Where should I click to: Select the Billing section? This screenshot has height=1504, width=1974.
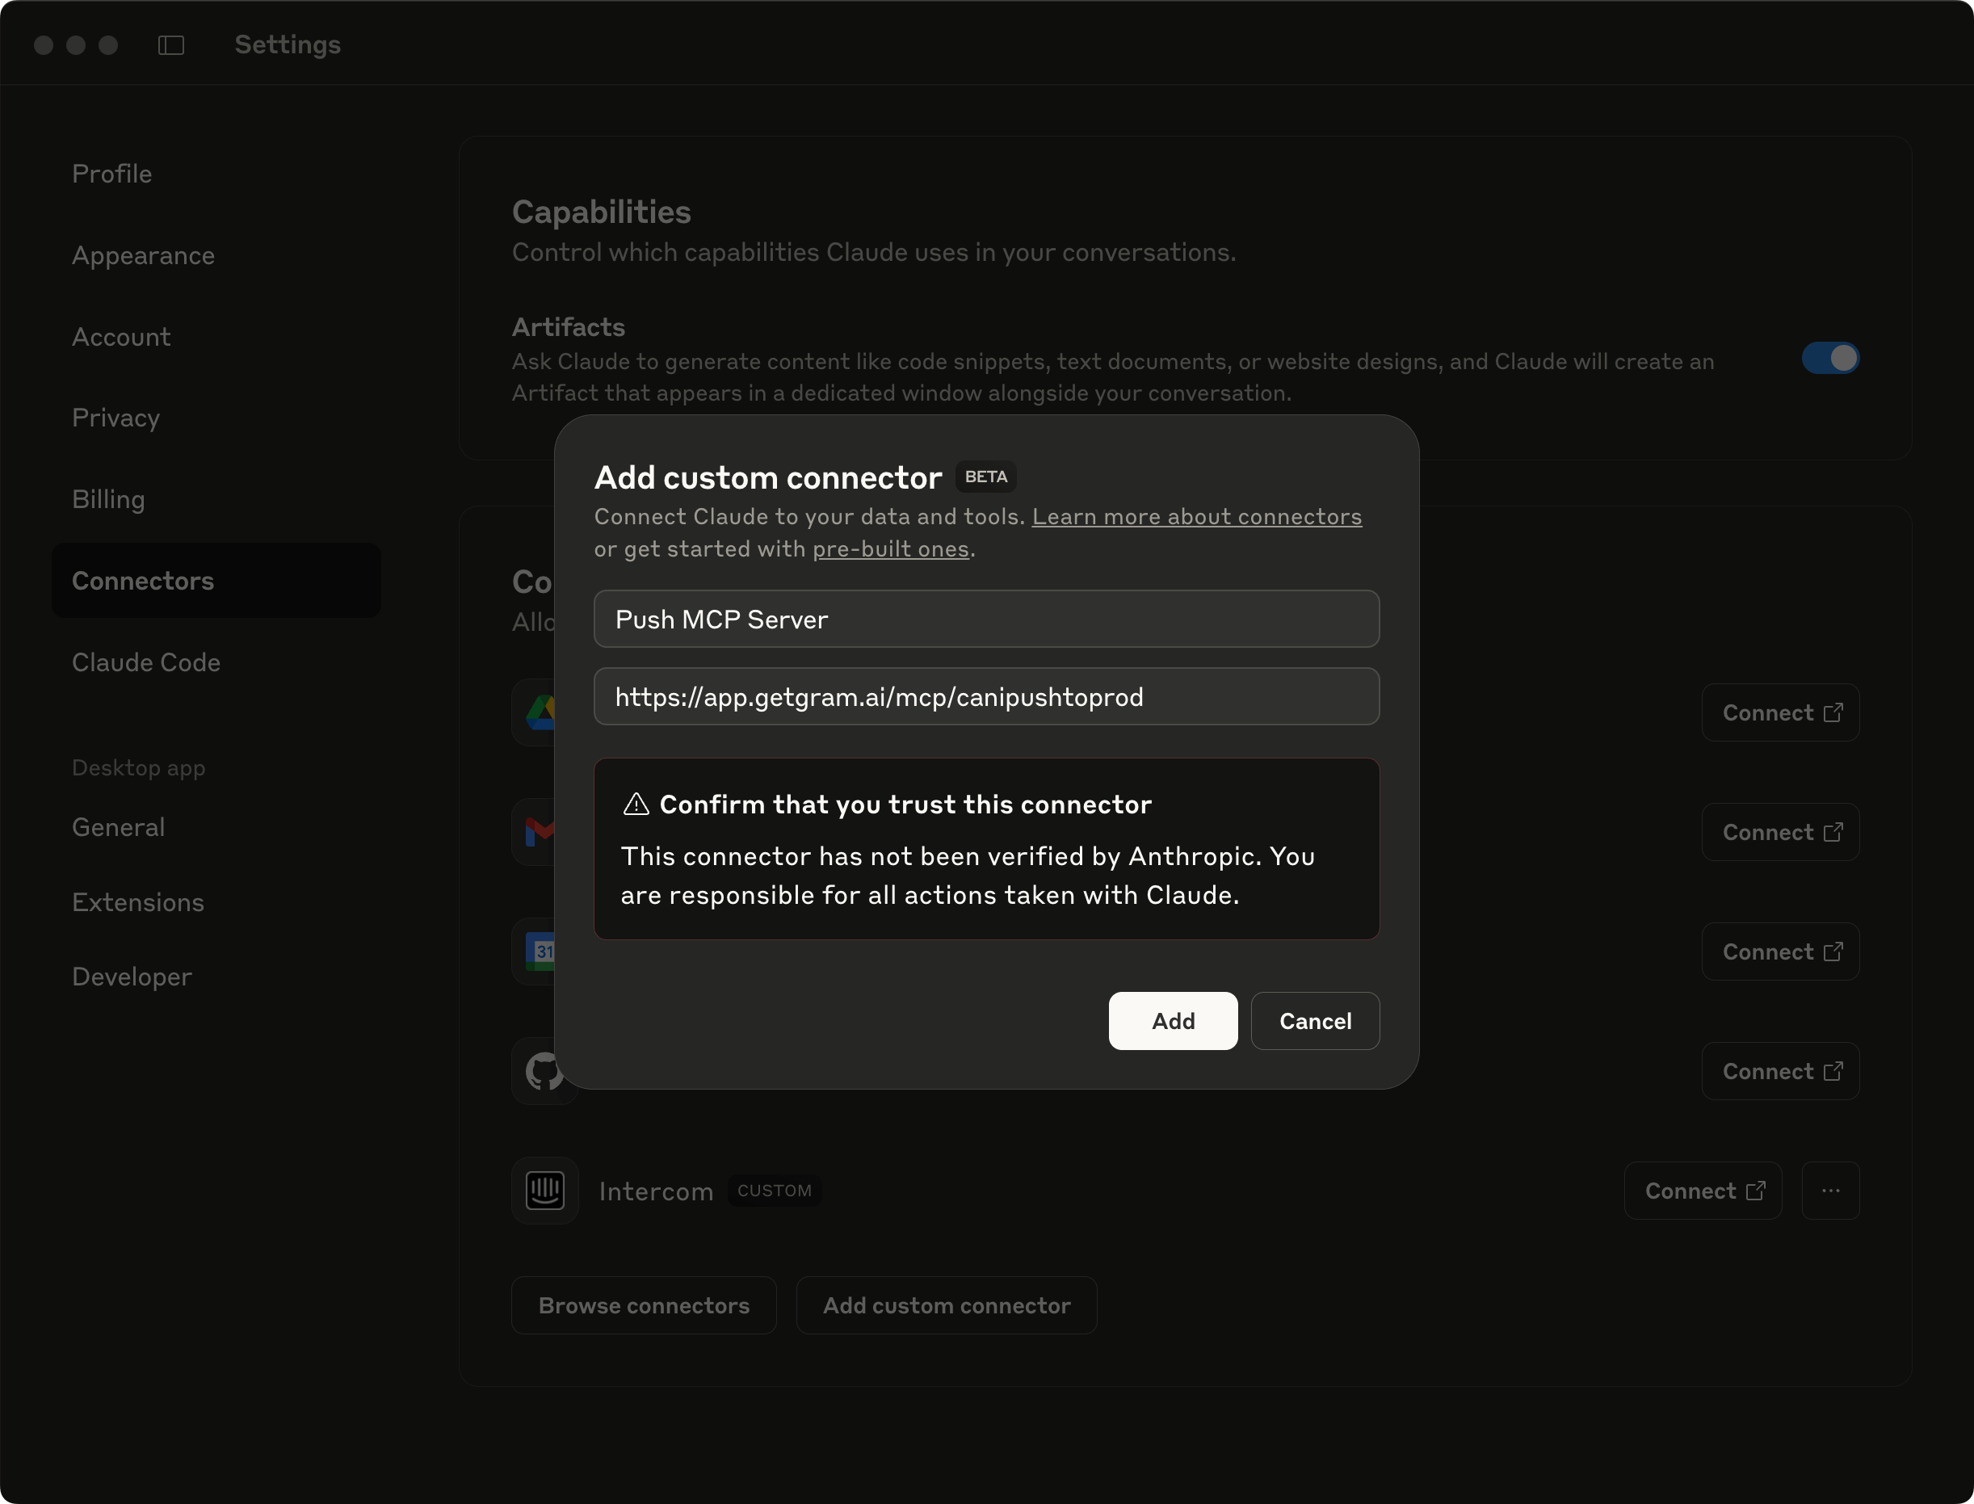coord(108,499)
